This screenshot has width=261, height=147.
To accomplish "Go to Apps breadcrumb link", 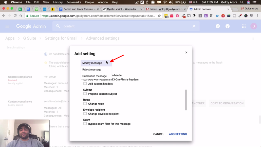I will pyautogui.click(x=10, y=38).
